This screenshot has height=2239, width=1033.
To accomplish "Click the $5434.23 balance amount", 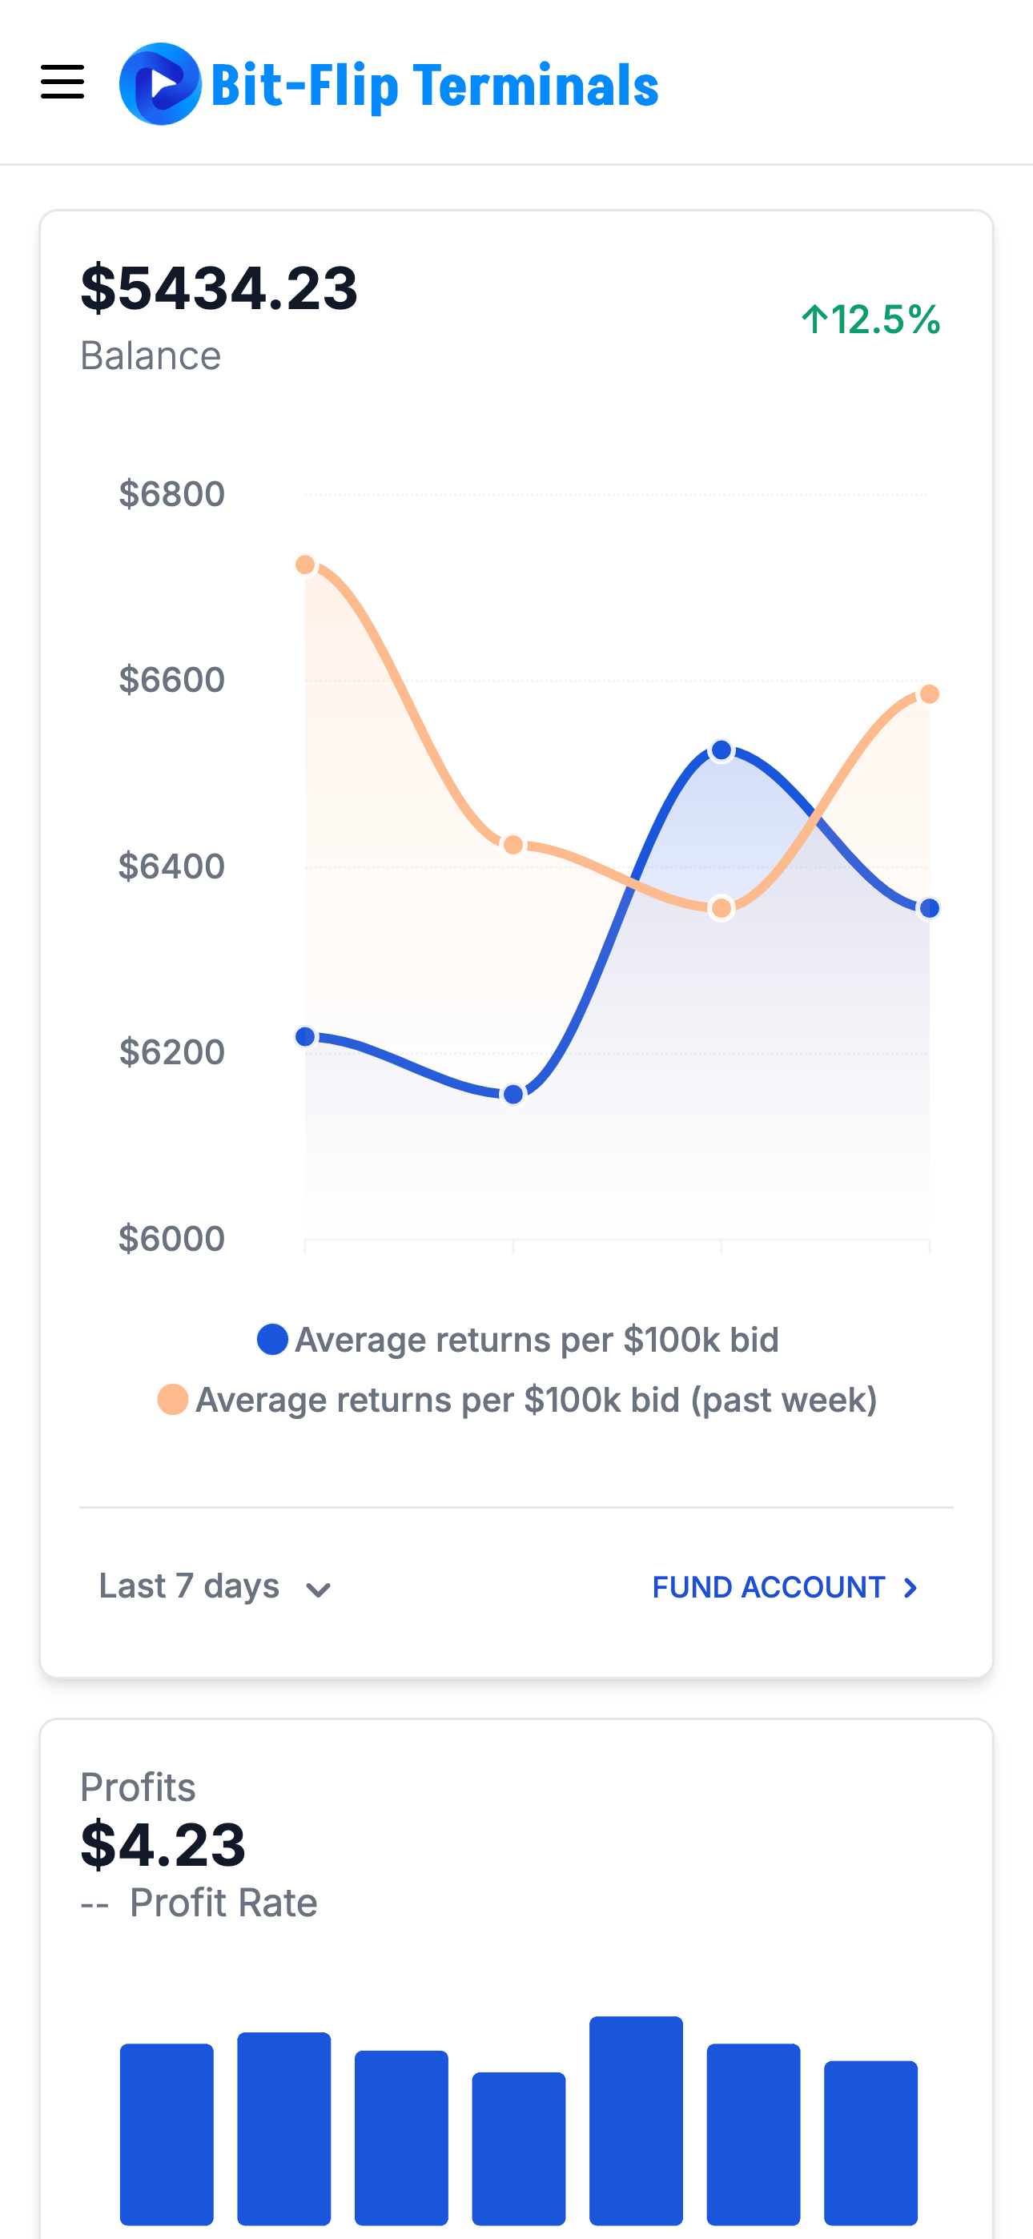I will pos(219,287).
